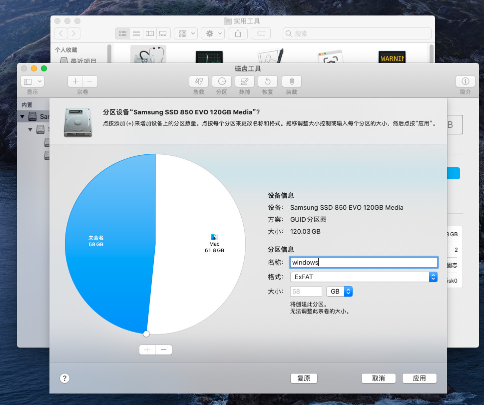484x405 pixels.
Task: Focus the partition name field 'windows'
Action: coord(364,262)
